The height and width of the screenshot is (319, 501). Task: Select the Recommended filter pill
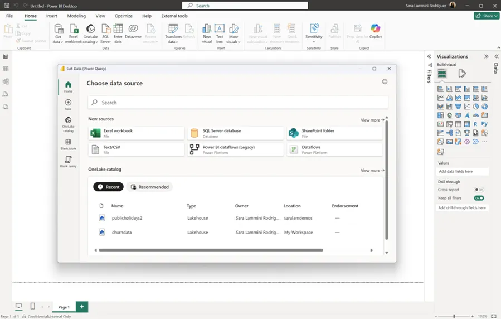click(149, 187)
